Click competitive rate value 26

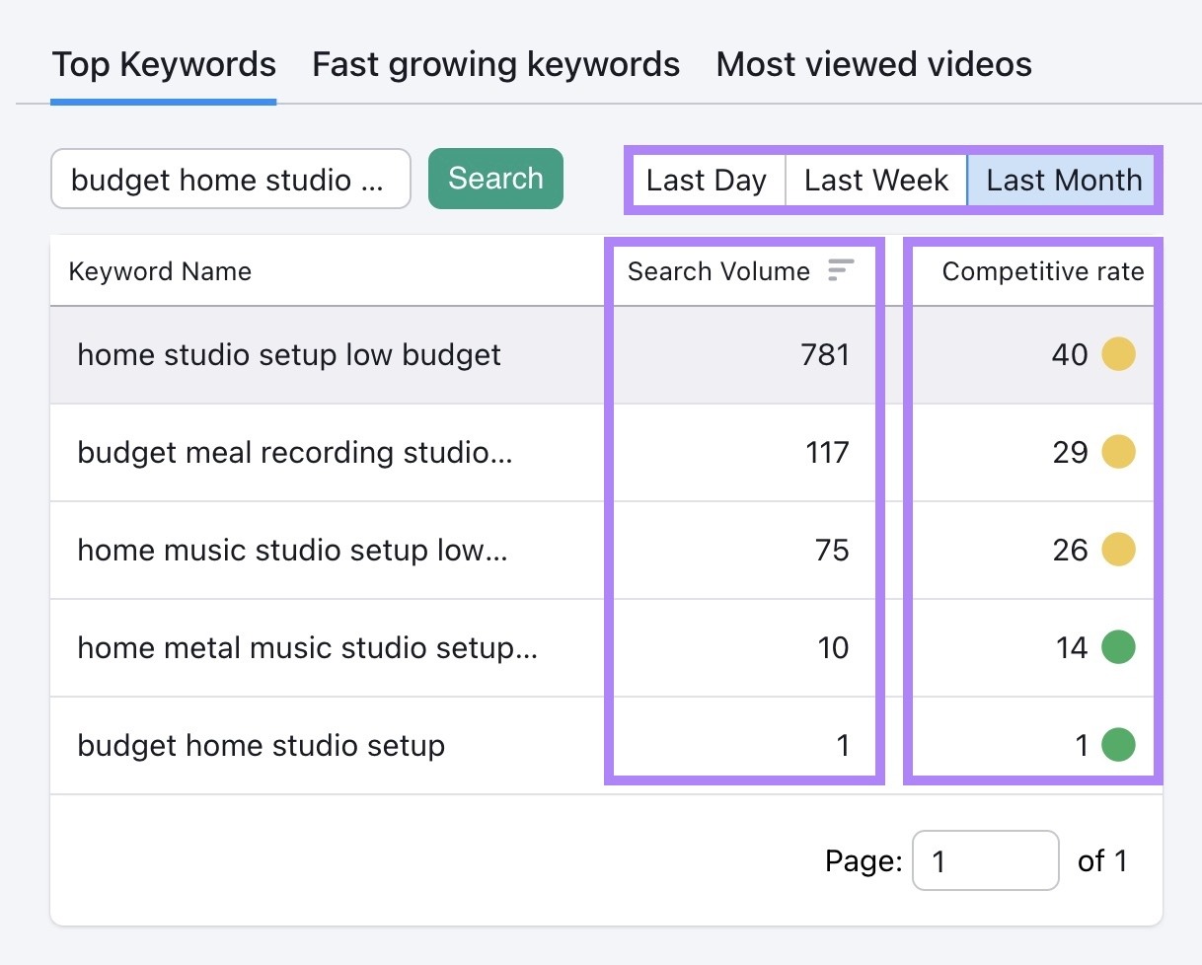[x=1070, y=550]
